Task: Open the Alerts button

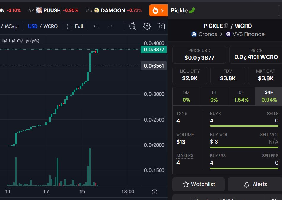Action: tap(255, 184)
